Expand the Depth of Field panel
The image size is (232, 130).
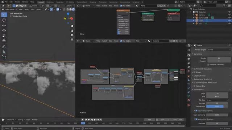point(199,76)
